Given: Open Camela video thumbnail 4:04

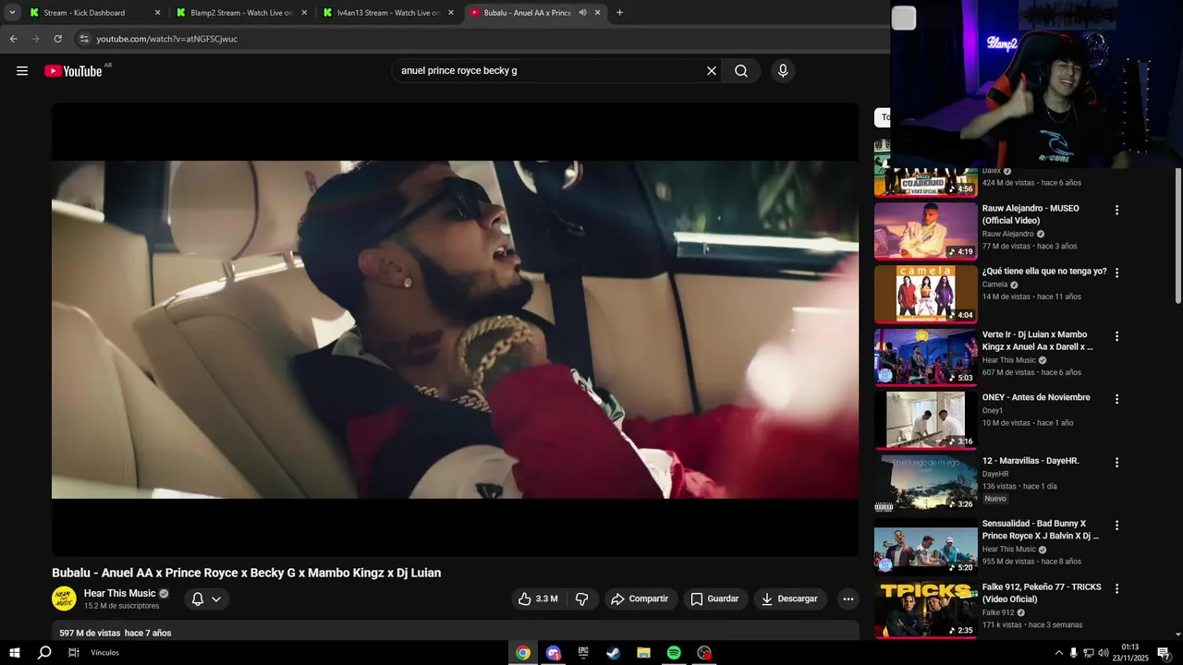Looking at the screenshot, I should (926, 295).
